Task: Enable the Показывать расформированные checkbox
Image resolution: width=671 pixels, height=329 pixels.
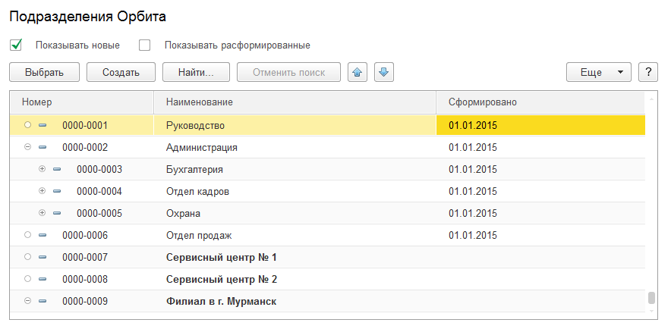Action: pyautogui.click(x=145, y=45)
